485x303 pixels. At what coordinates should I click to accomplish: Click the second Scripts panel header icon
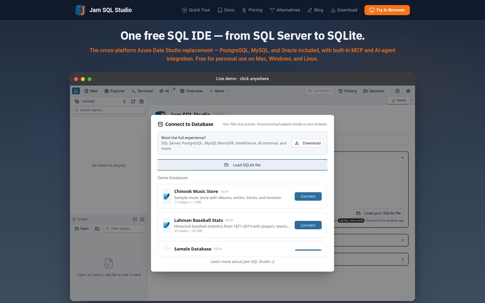coord(142,219)
